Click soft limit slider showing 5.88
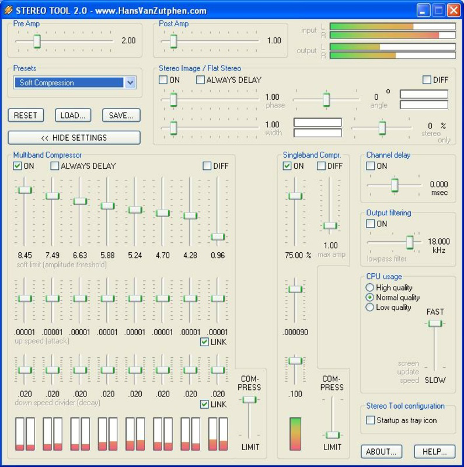This screenshot has height=467, width=464. tap(107, 205)
